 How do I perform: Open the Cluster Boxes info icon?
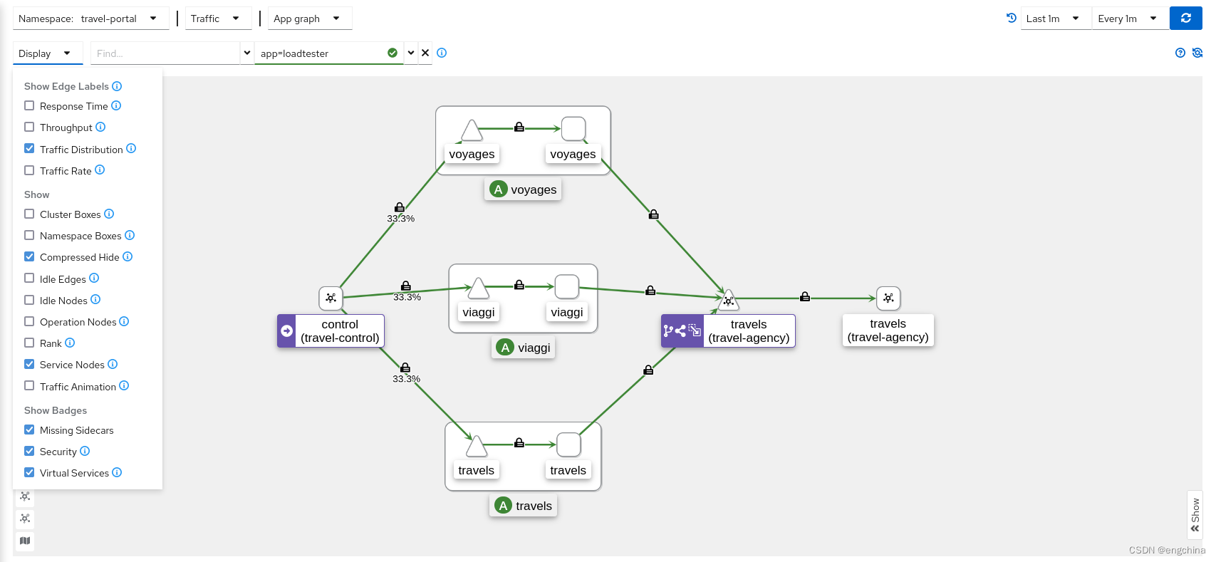[x=109, y=214]
